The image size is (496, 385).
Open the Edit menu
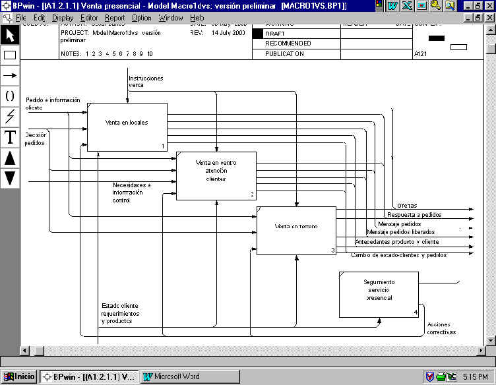click(39, 18)
